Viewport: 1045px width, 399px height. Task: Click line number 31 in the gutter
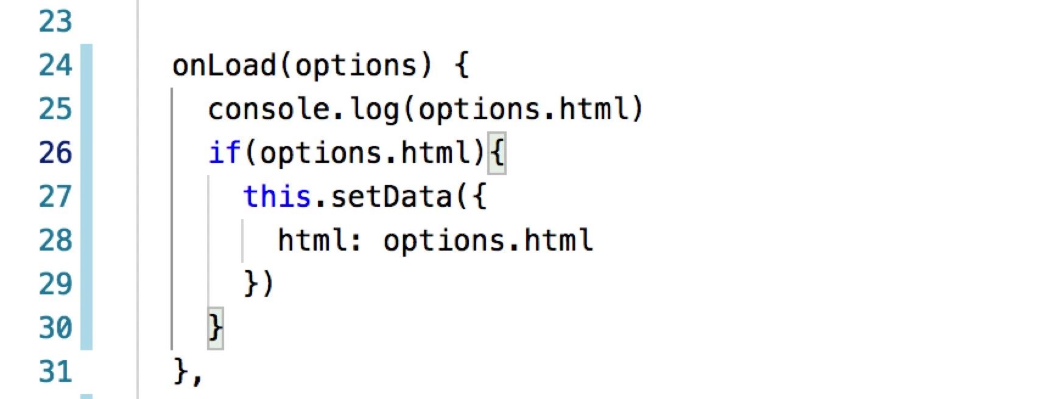point(55,372)
